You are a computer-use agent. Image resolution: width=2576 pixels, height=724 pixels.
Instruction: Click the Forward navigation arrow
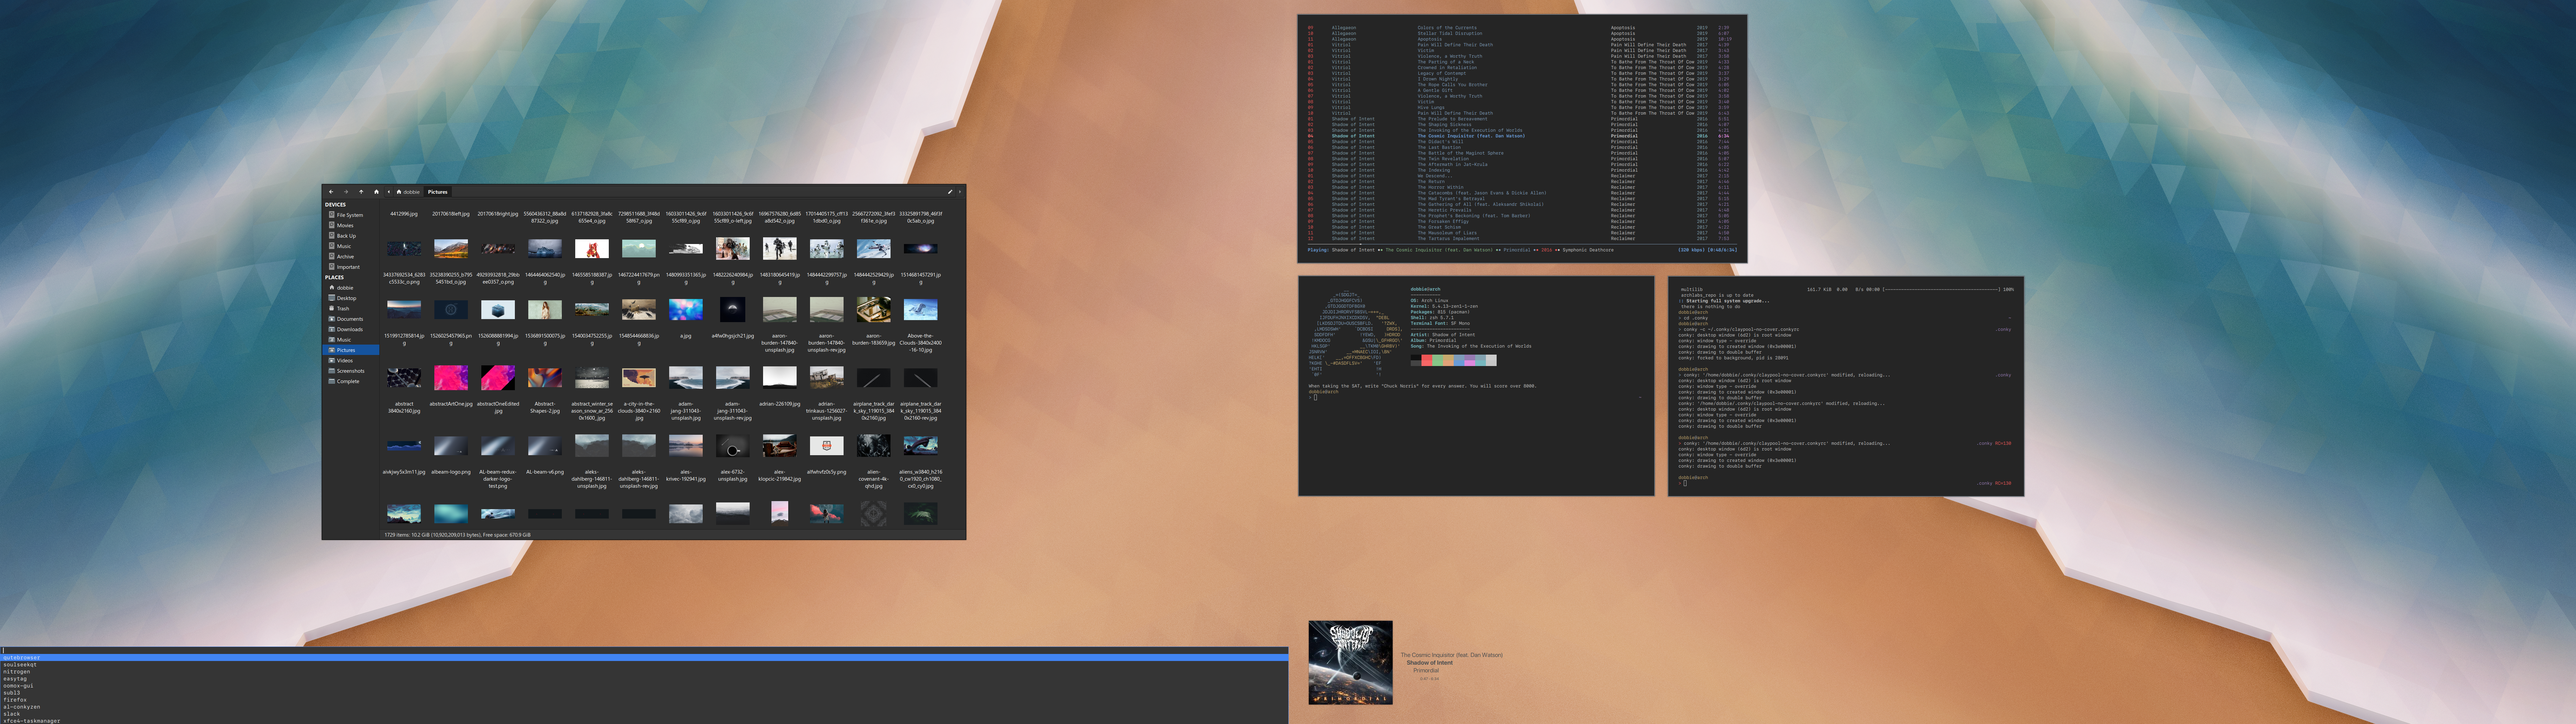click(346, 192)
